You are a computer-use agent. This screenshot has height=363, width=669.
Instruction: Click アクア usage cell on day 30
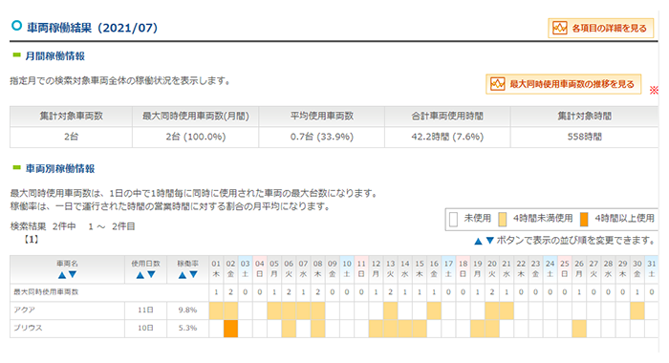637,311
